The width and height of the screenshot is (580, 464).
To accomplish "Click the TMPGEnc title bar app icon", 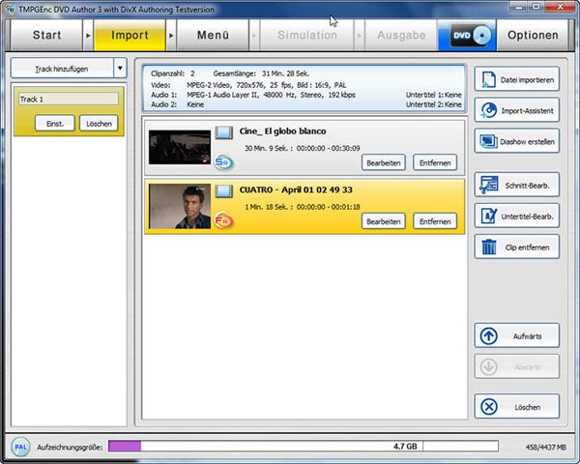I will coord(10,10).
